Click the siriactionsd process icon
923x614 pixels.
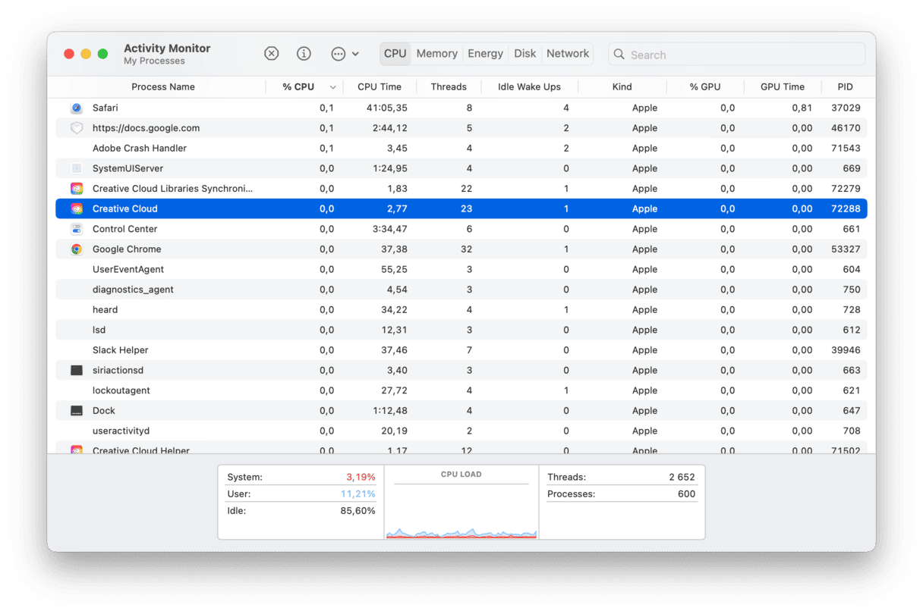coord(77,371)
